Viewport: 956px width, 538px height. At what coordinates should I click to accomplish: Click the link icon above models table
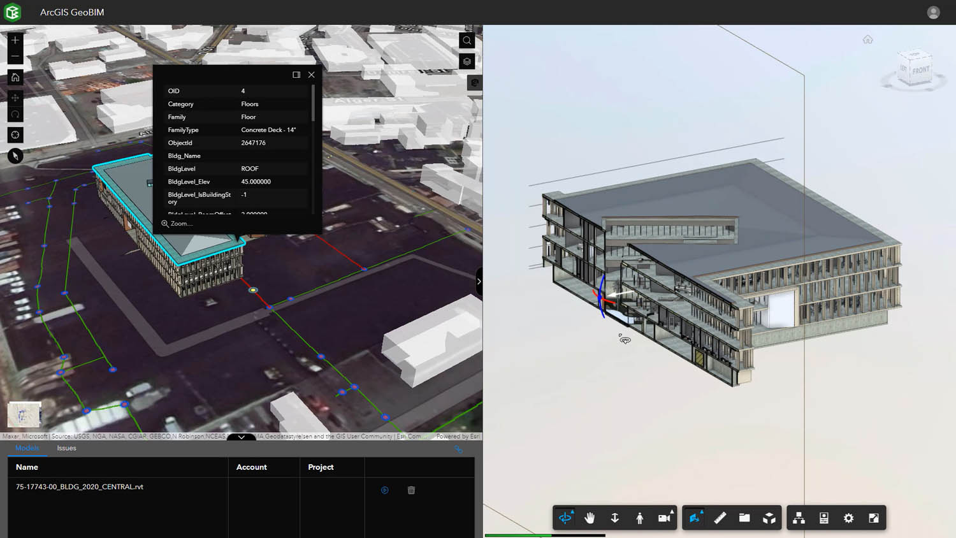pyautogui.click(x=458, y=449)
